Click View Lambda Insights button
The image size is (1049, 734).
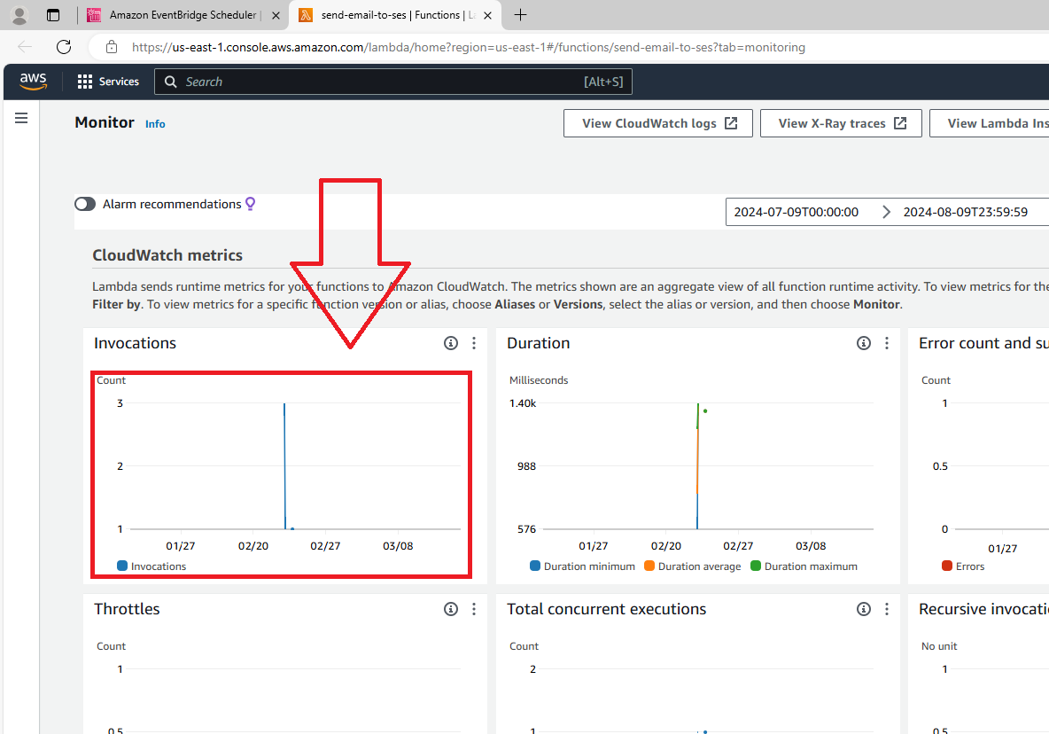click(x=991, y=123)
